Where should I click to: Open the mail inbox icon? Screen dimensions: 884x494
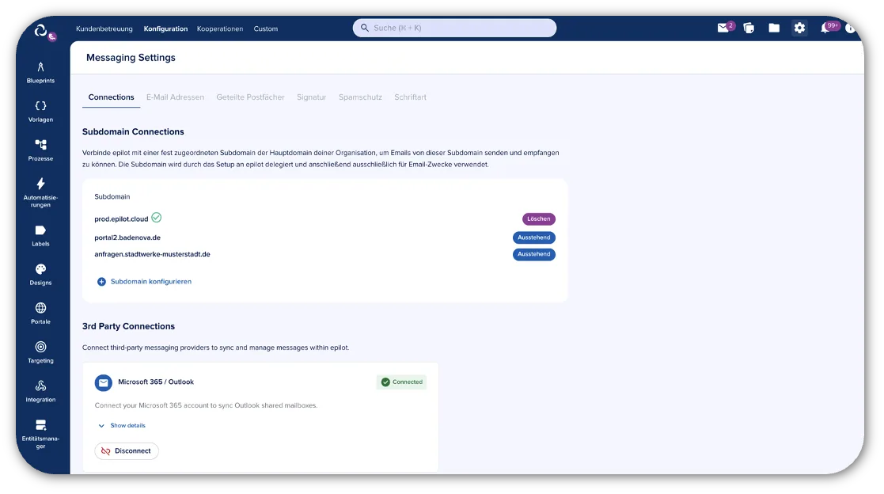[x=723, y=28]
